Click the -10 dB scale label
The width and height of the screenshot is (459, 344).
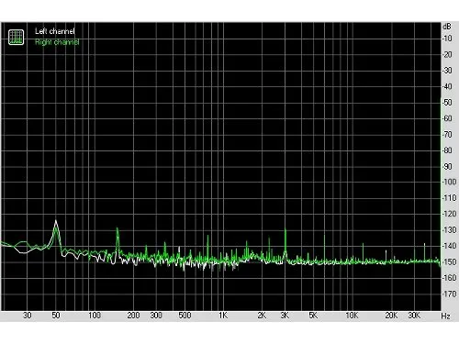click(x=447, y=39)
